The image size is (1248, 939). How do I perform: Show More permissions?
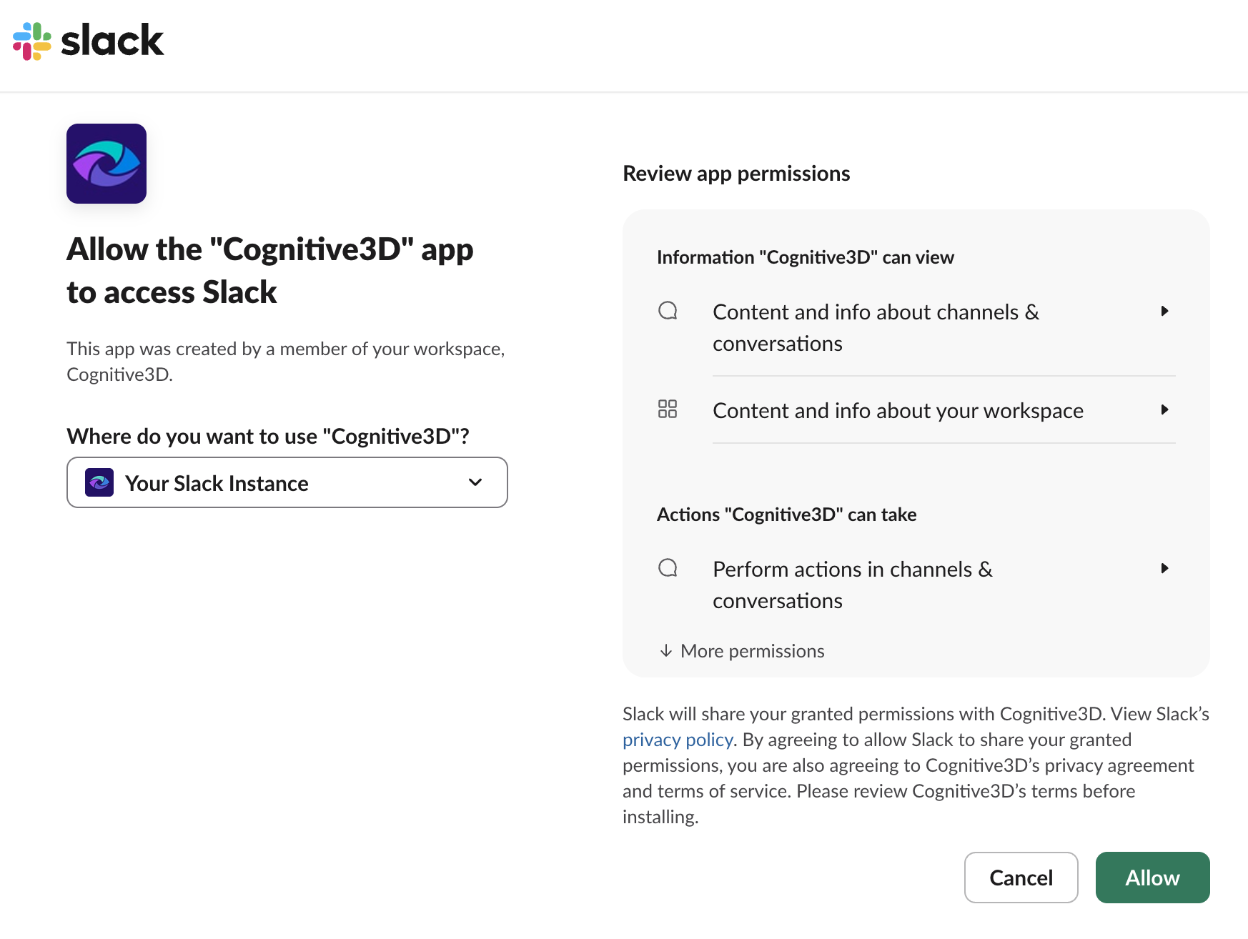tap(742, 650)
